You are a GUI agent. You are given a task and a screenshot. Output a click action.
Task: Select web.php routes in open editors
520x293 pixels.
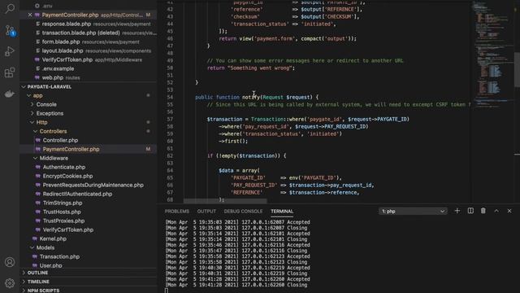(89, 78)
